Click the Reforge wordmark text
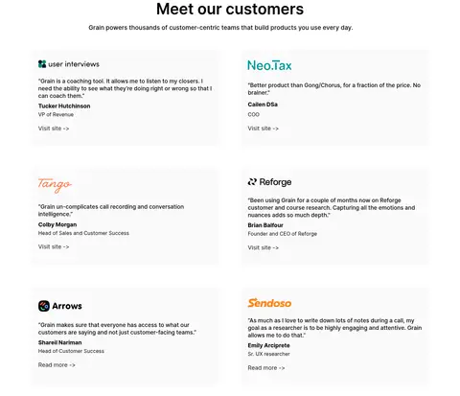 pos(275,182)
